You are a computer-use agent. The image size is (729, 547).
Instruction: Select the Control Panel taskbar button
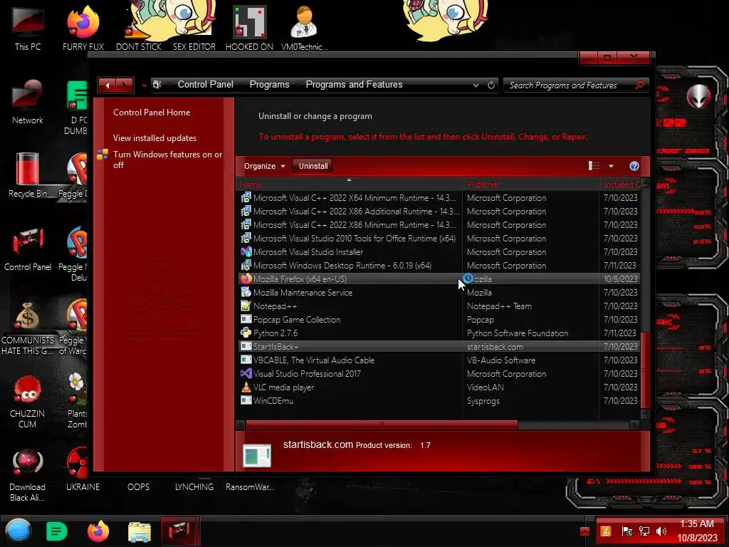pyautogui.click(x=179, y=531)
